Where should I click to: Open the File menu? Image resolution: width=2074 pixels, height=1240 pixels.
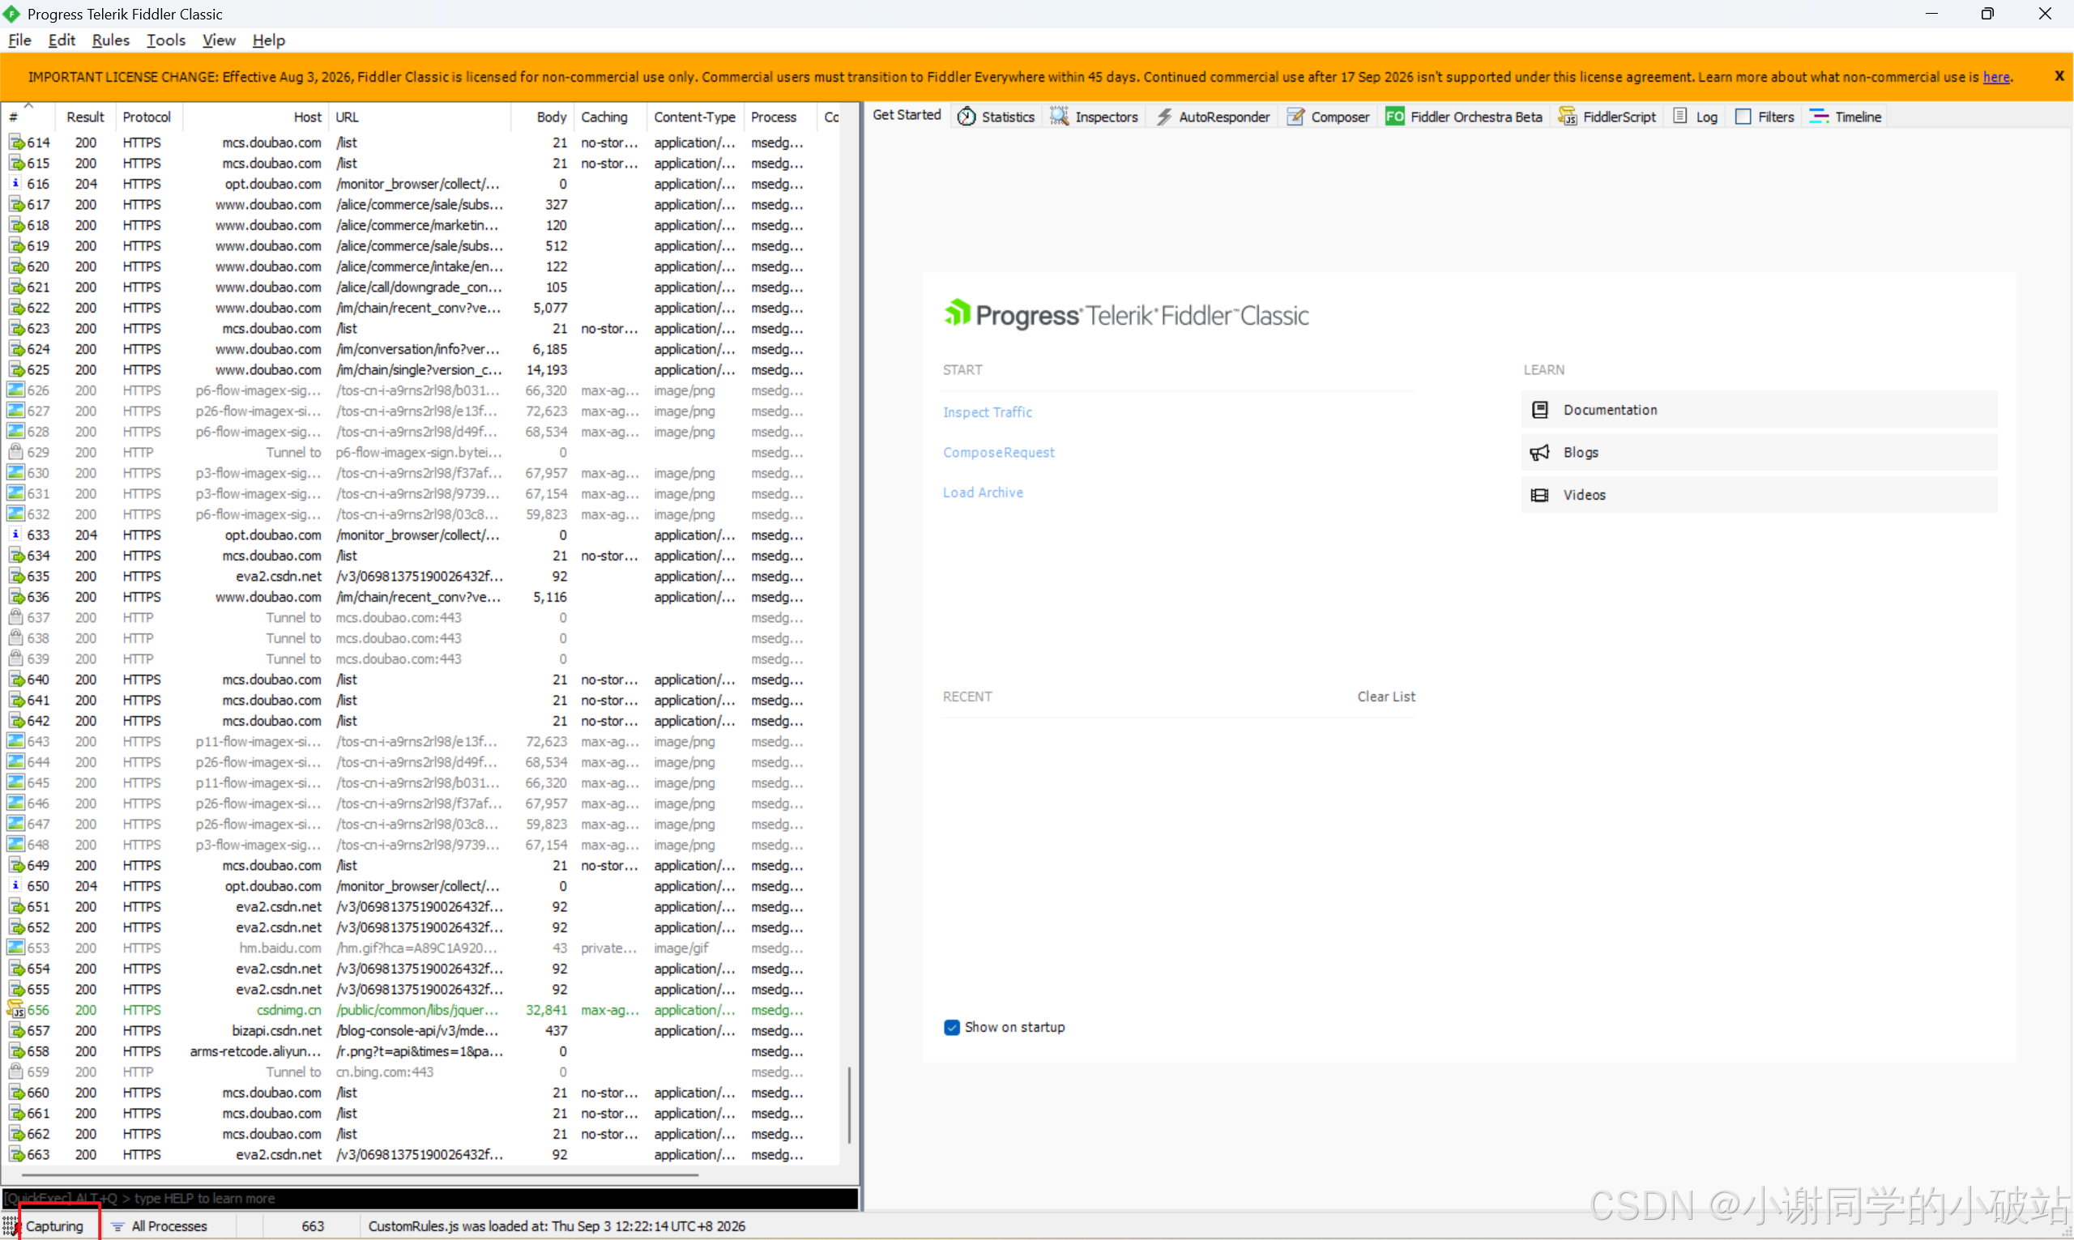20,40
